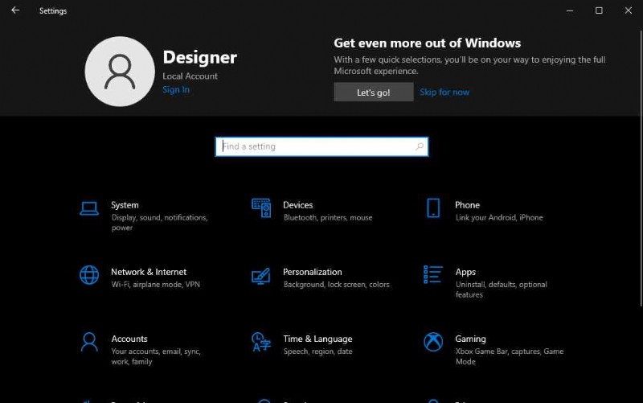
Task: Click "Speech, region, date" description
Action: 317,352
